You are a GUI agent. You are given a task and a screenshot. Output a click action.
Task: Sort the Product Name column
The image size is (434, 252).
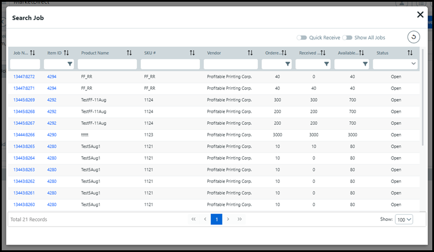click(x=129, y=53)
